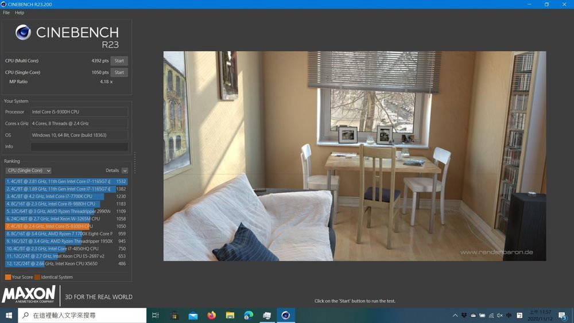Launch Firefox from the taskbar
Image resolution: width=574 pixels, height=323 pixels.
coord(212,316)
